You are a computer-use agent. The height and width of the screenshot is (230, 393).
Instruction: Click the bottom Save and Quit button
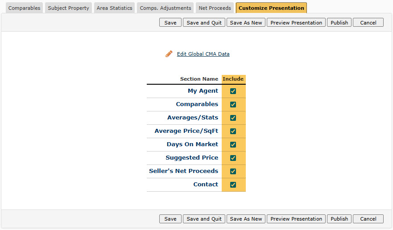(204, 219)
